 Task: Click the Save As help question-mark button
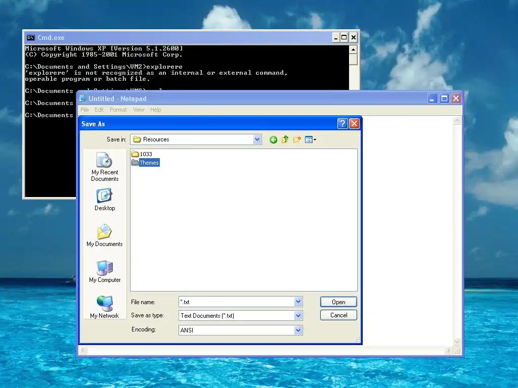tap(342, 124)
